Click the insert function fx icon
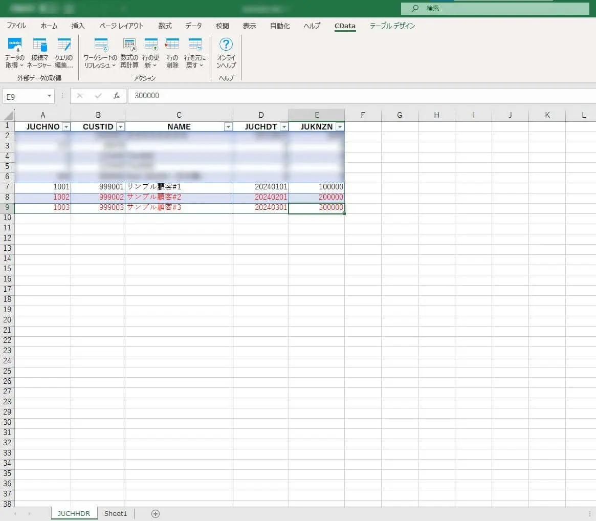The height and width of the screenshot is (521, 596). coord(117,96)
